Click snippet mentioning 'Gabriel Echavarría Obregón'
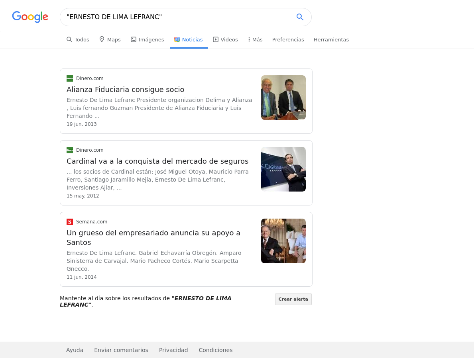The height and width of the screenshot is (358, 474). (154, 261)
